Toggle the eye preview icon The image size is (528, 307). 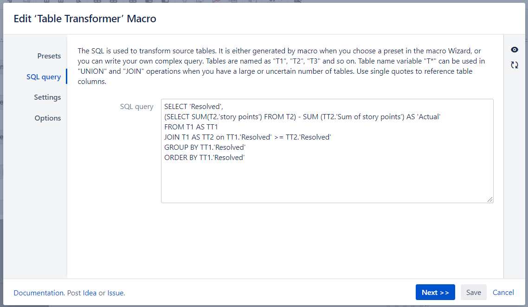point(515,50)
